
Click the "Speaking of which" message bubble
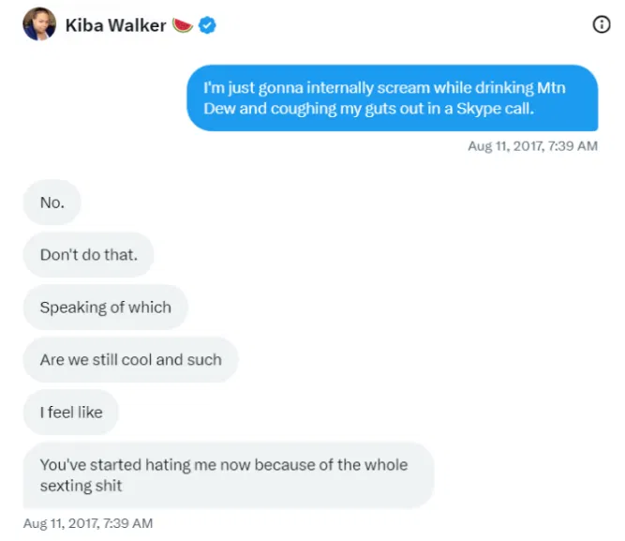pyautogui.click(x=105, y=307)
